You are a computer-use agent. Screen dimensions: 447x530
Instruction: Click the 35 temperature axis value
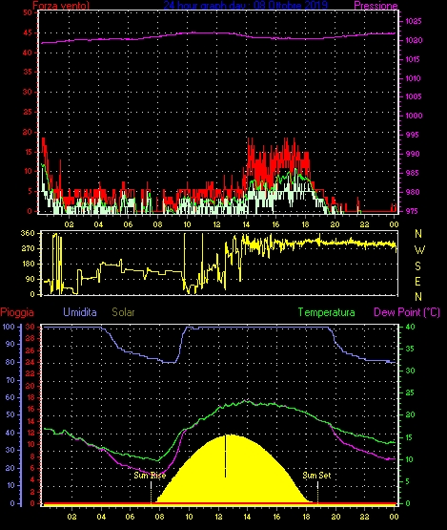410,349
